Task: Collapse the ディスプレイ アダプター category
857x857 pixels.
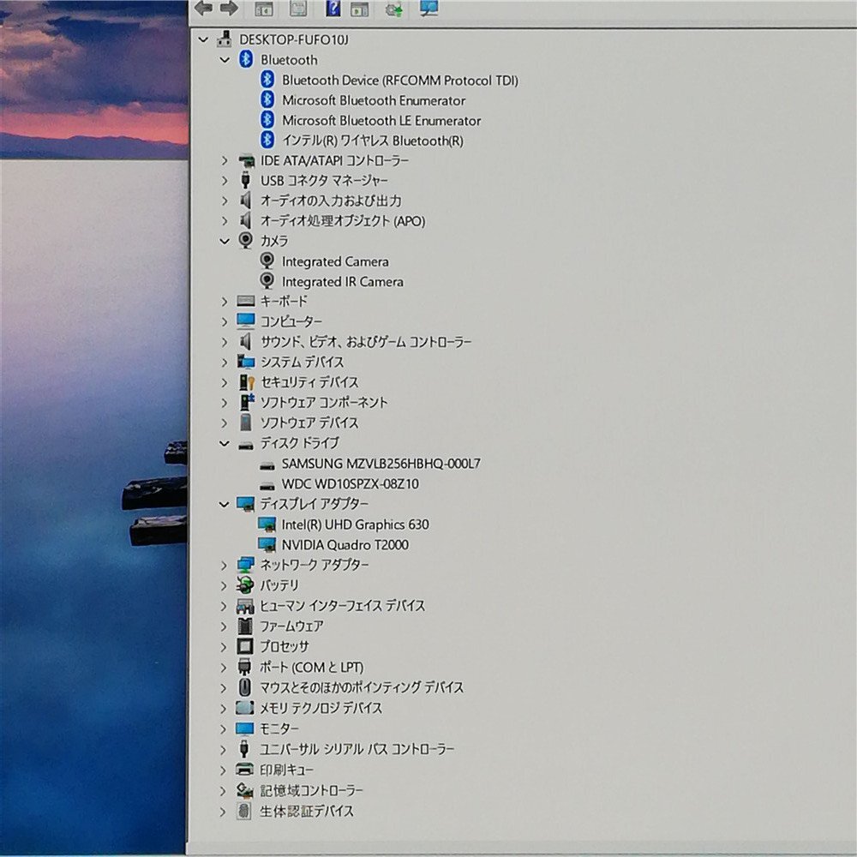Action: coord(225,504)
